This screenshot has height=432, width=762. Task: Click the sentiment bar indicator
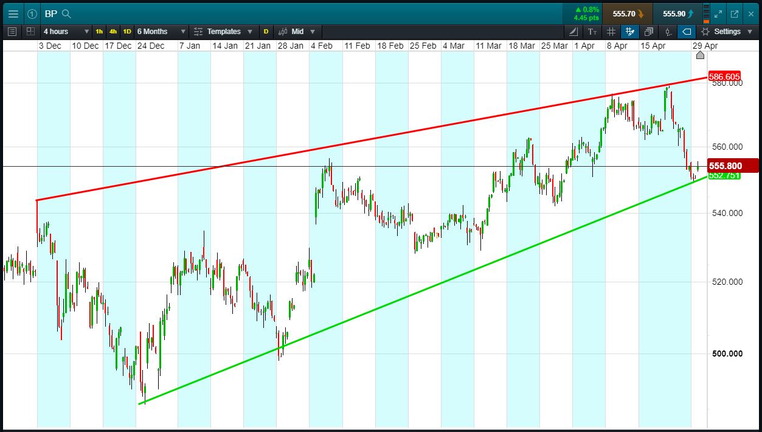click(x=705, y=13)
